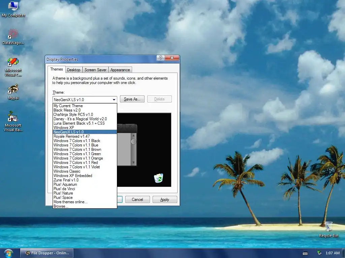Open the Appearance tab

click(x=120, y=70)
